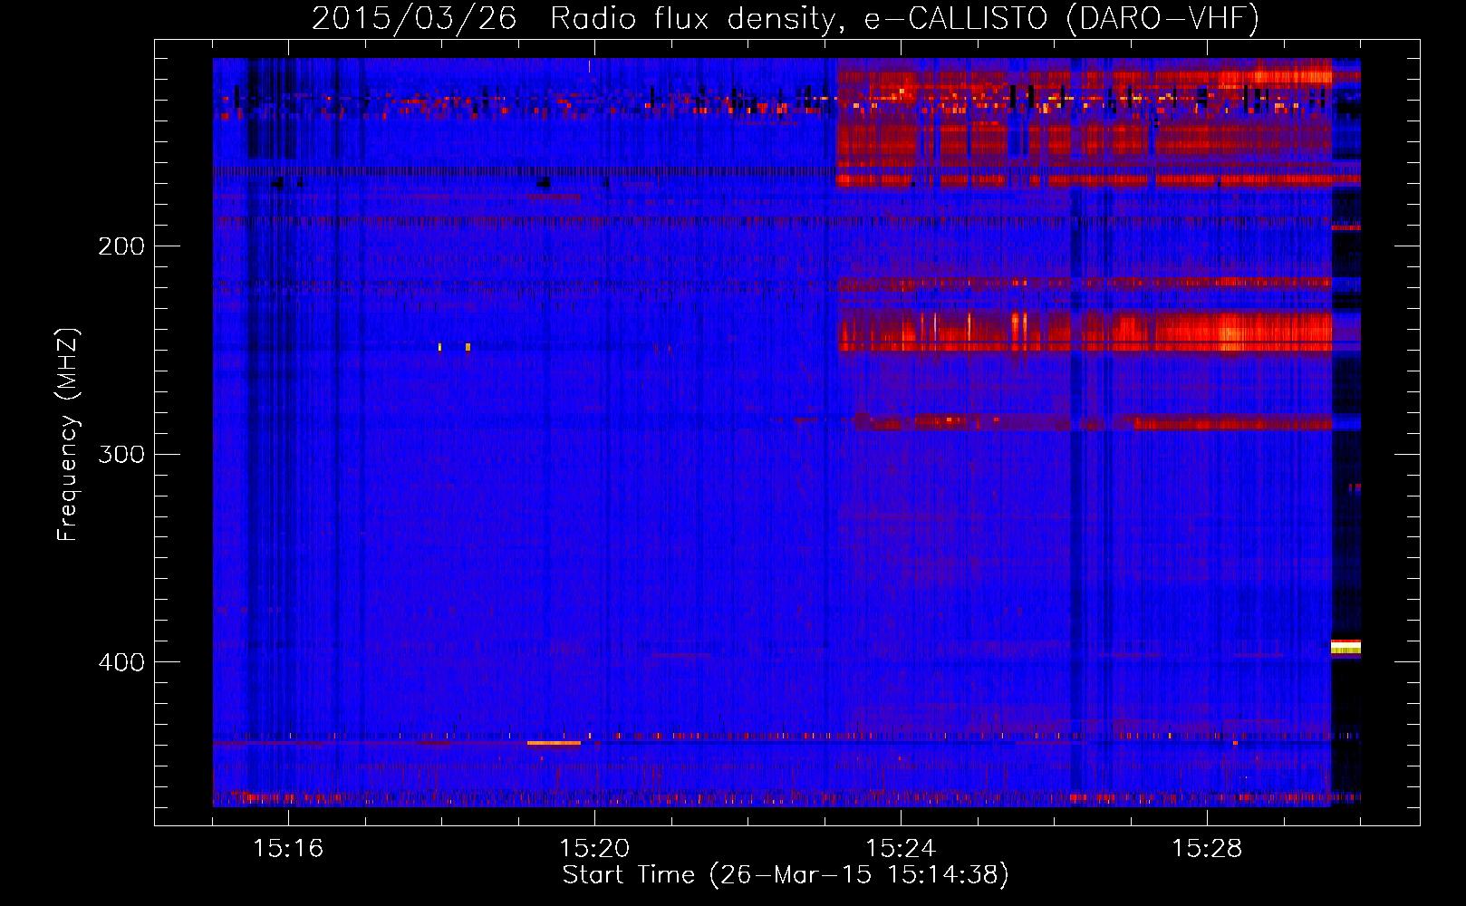Click the 200 frequency tick label
Viewport: 1466px width, 906px height.
click(x=121, y=246)
